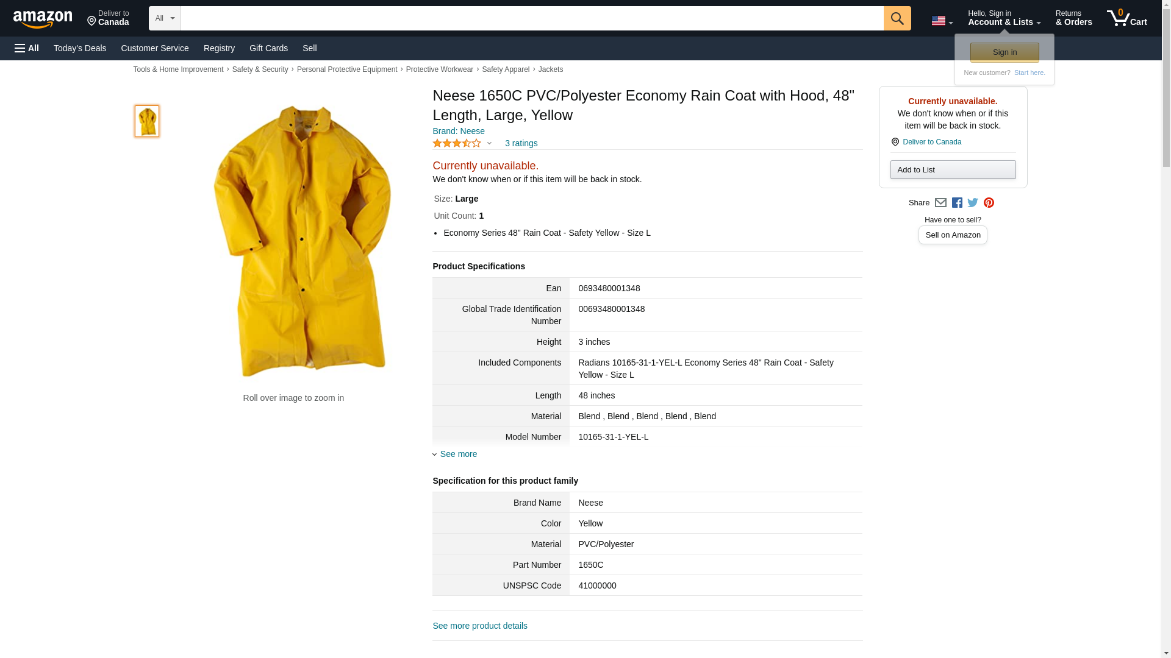Image resolution: width=1171 pixels, height=658 pixels.
Task: Go to Gift Cards nav item
Action: 268,48
